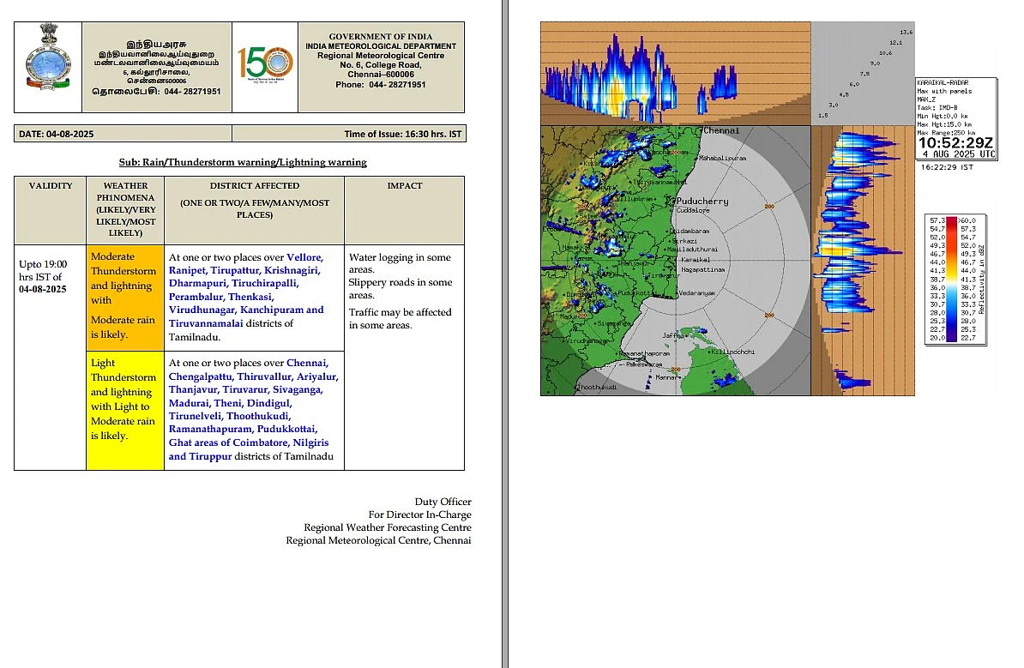1024x668 pixels.
Task: Click the 'Killinochchi' label on the radar map
Action: (733, 352)
